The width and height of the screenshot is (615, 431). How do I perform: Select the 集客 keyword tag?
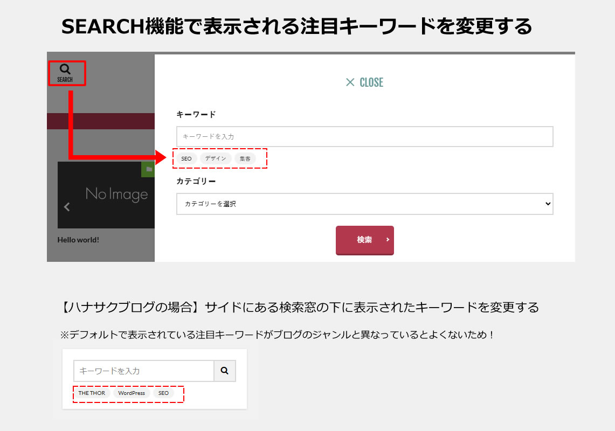(245, 158)
